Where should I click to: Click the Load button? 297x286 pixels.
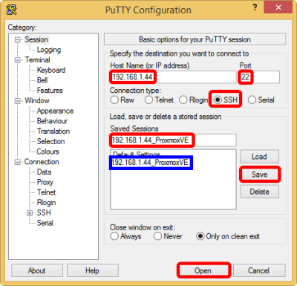point(259,157)
